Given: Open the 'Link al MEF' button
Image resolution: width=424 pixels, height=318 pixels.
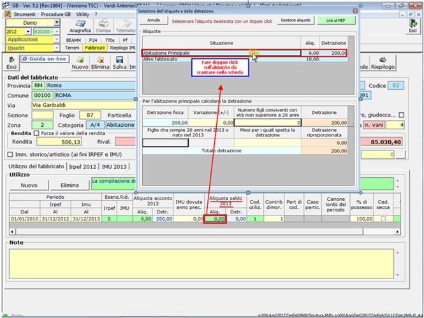Looking at the screenshot, I should [x=335, y=20].
